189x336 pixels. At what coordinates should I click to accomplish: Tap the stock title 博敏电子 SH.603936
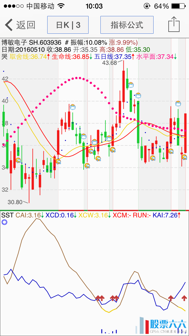click(x=32, y=42)
